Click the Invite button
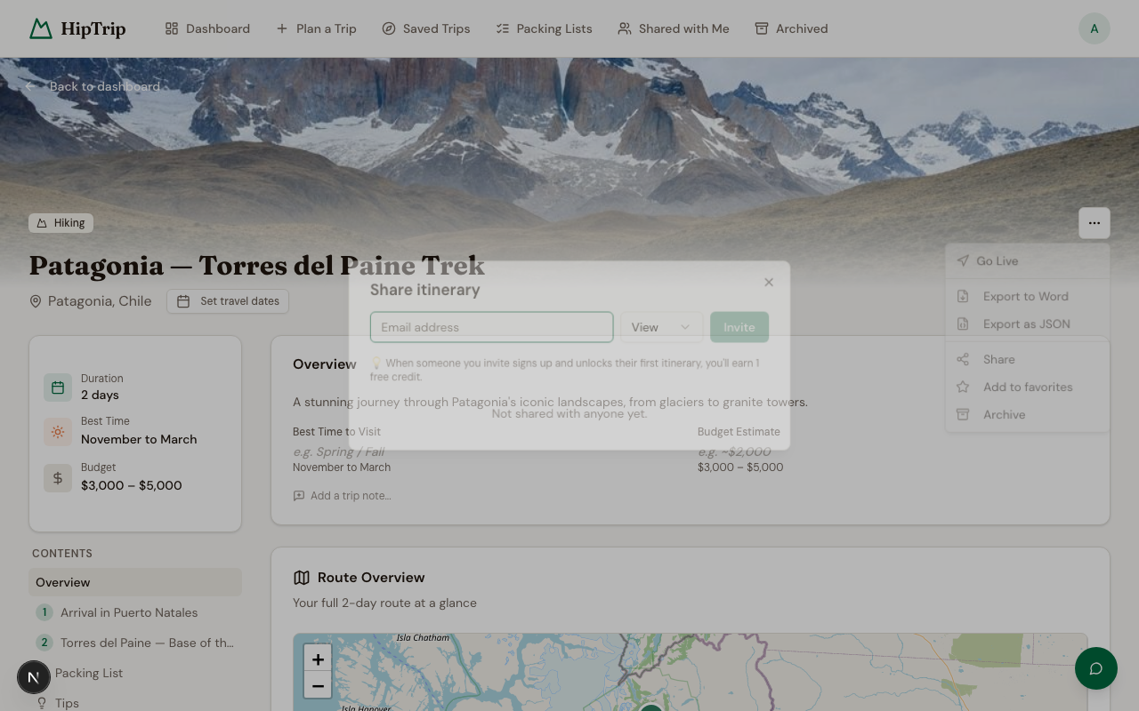The width and height of the screenshot is (1139, 711). pos(739,327)
